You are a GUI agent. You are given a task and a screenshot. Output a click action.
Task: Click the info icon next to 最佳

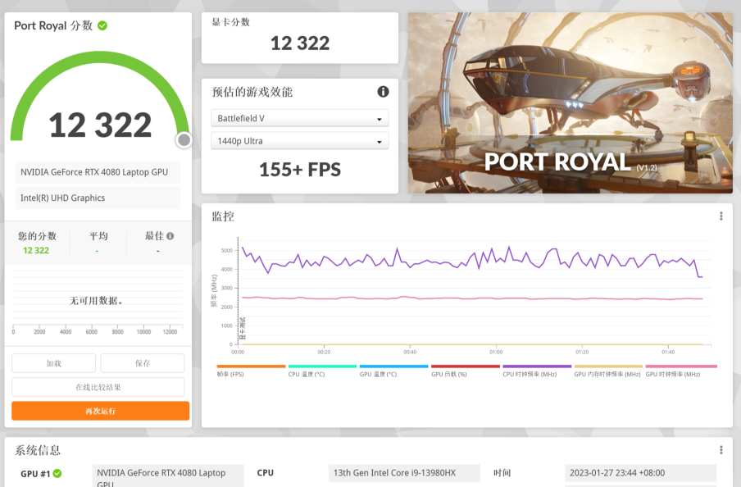(170, 236)
